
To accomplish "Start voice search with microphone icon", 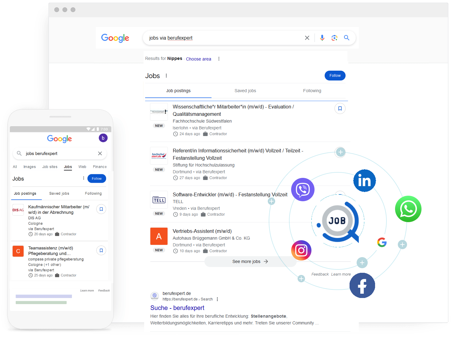I will pos(322,38).
